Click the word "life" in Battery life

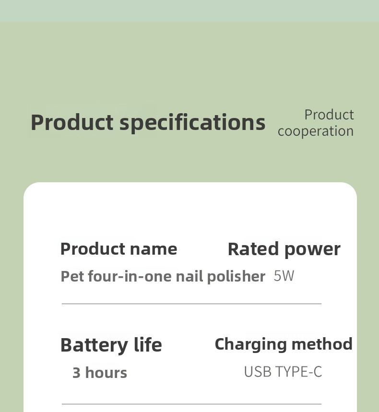tap(148, 345)
